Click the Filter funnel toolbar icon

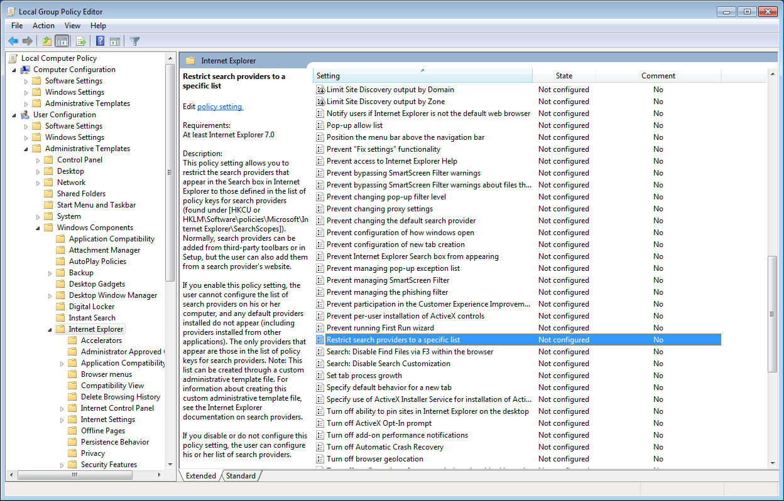[x=134, y=41]
